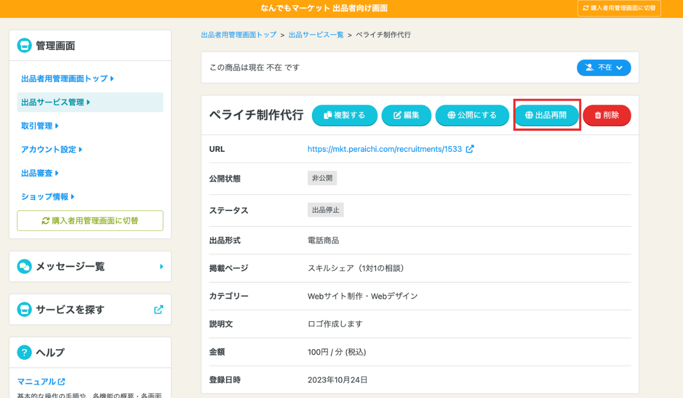Screen dimensions: 683x398
Task: Click 購入者用管理画面に切替 in the top header
Action: point(619,8)
